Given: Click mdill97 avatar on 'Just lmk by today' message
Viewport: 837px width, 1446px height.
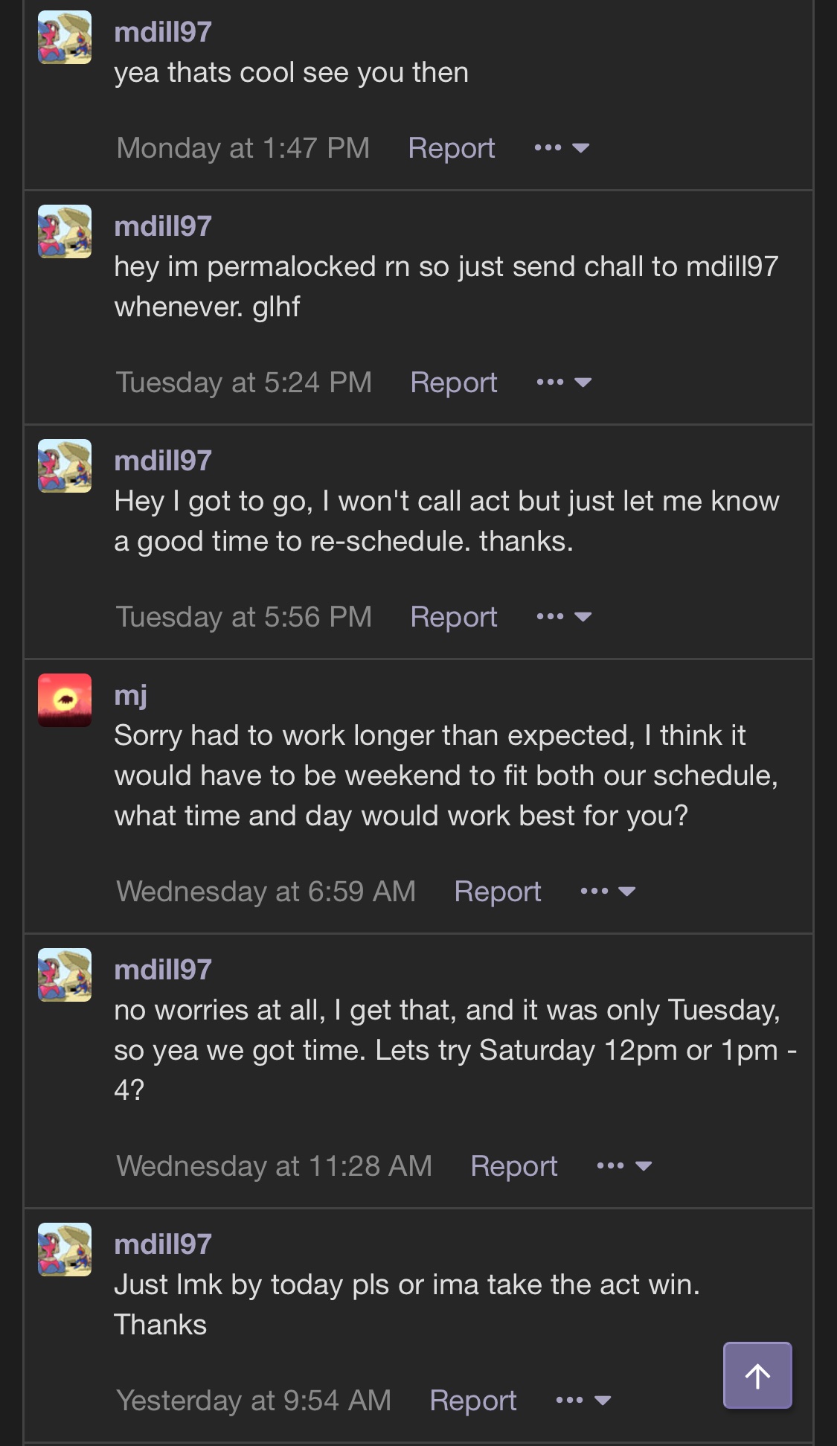Looking at the screenshot, I should [65, 1250].
